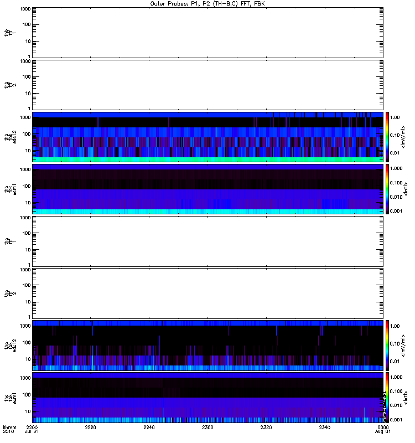Viewport: 415px width, 443px height.
Task: Click the thc fbk edc12 mV/m color bar
Action: click(387, 346)
